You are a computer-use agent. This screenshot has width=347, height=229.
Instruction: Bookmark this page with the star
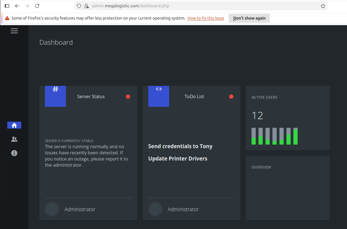point(323,6)
